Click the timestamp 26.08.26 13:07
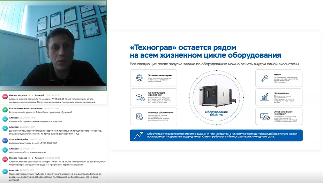The height and width of the screenshot is (183, 323). click(28, 127)
